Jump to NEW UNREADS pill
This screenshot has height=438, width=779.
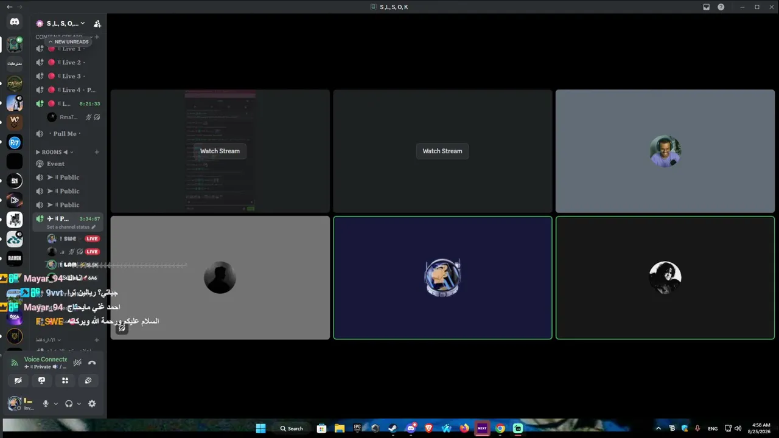click(69, 41)
